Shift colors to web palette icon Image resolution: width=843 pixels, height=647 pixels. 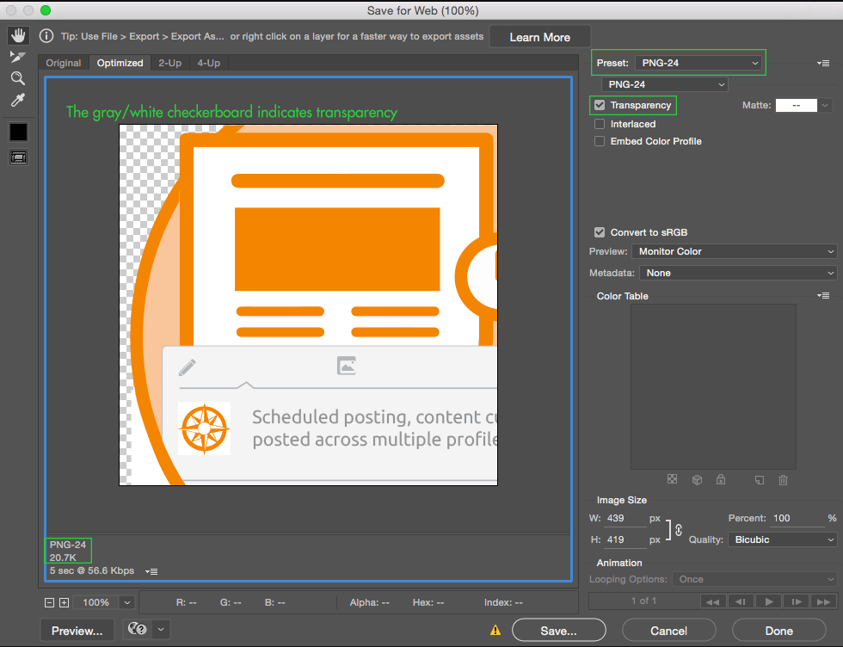pos(697,480)
